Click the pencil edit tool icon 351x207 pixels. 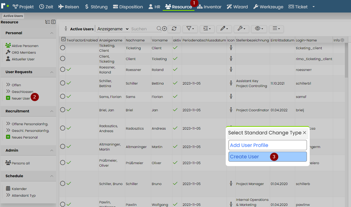pos(224,29)
